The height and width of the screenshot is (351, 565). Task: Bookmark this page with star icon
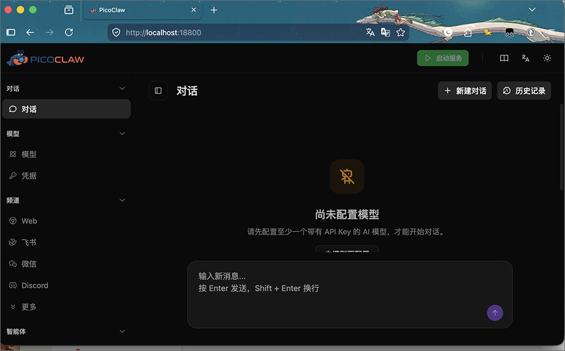(401, 32)
